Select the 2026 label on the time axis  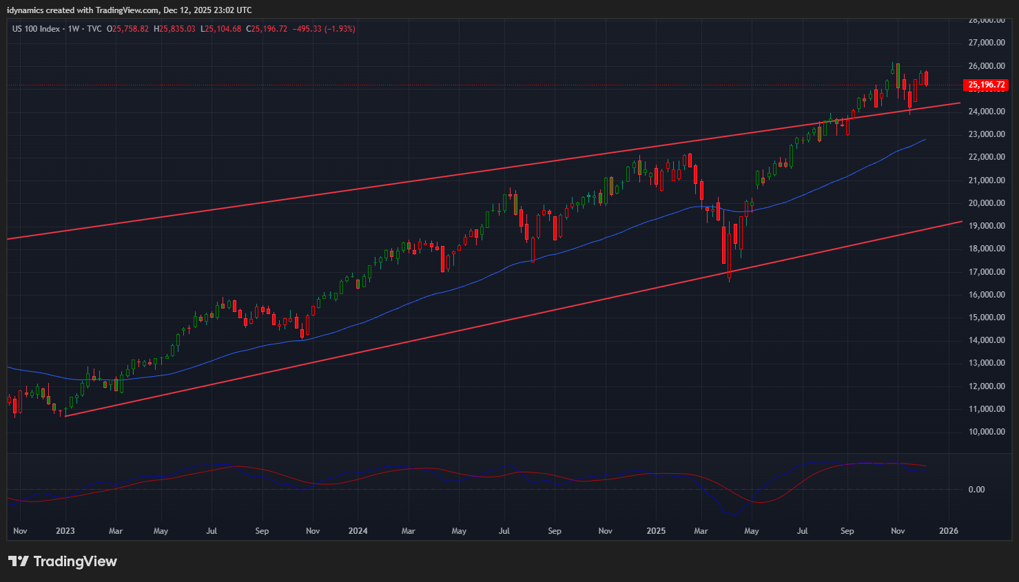tap(949, 531)
